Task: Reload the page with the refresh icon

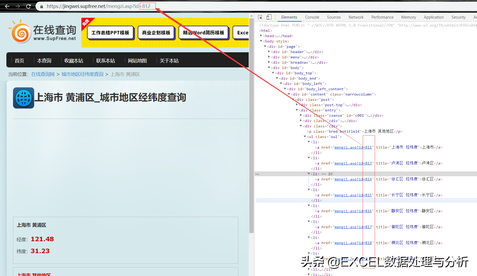Action: tap(28, 6)
